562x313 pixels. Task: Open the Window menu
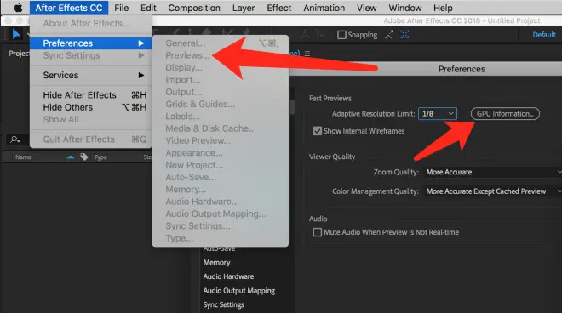click(405, 8)
